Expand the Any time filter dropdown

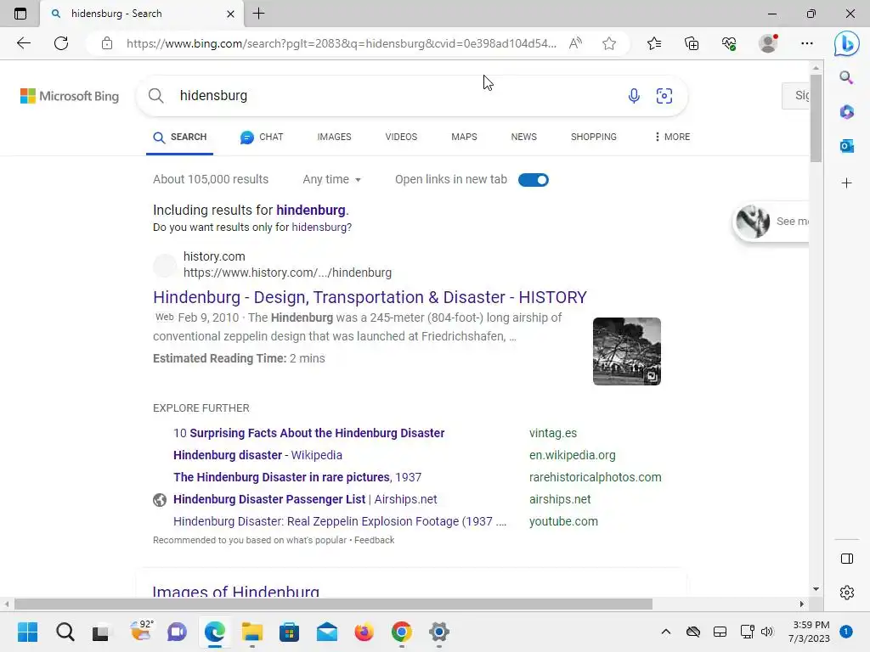332,179
